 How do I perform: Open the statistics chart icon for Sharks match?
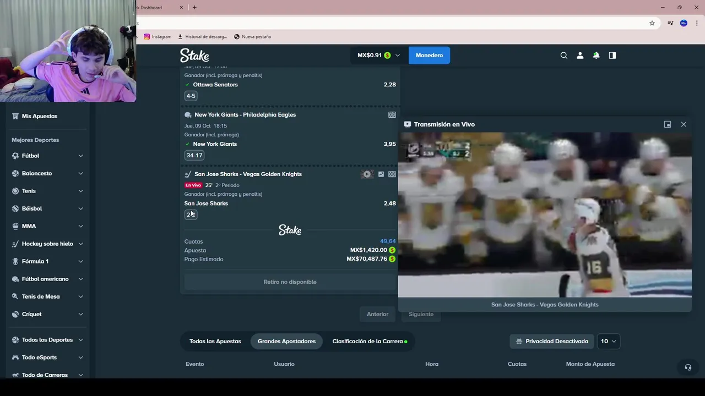(x=381, y=174)
